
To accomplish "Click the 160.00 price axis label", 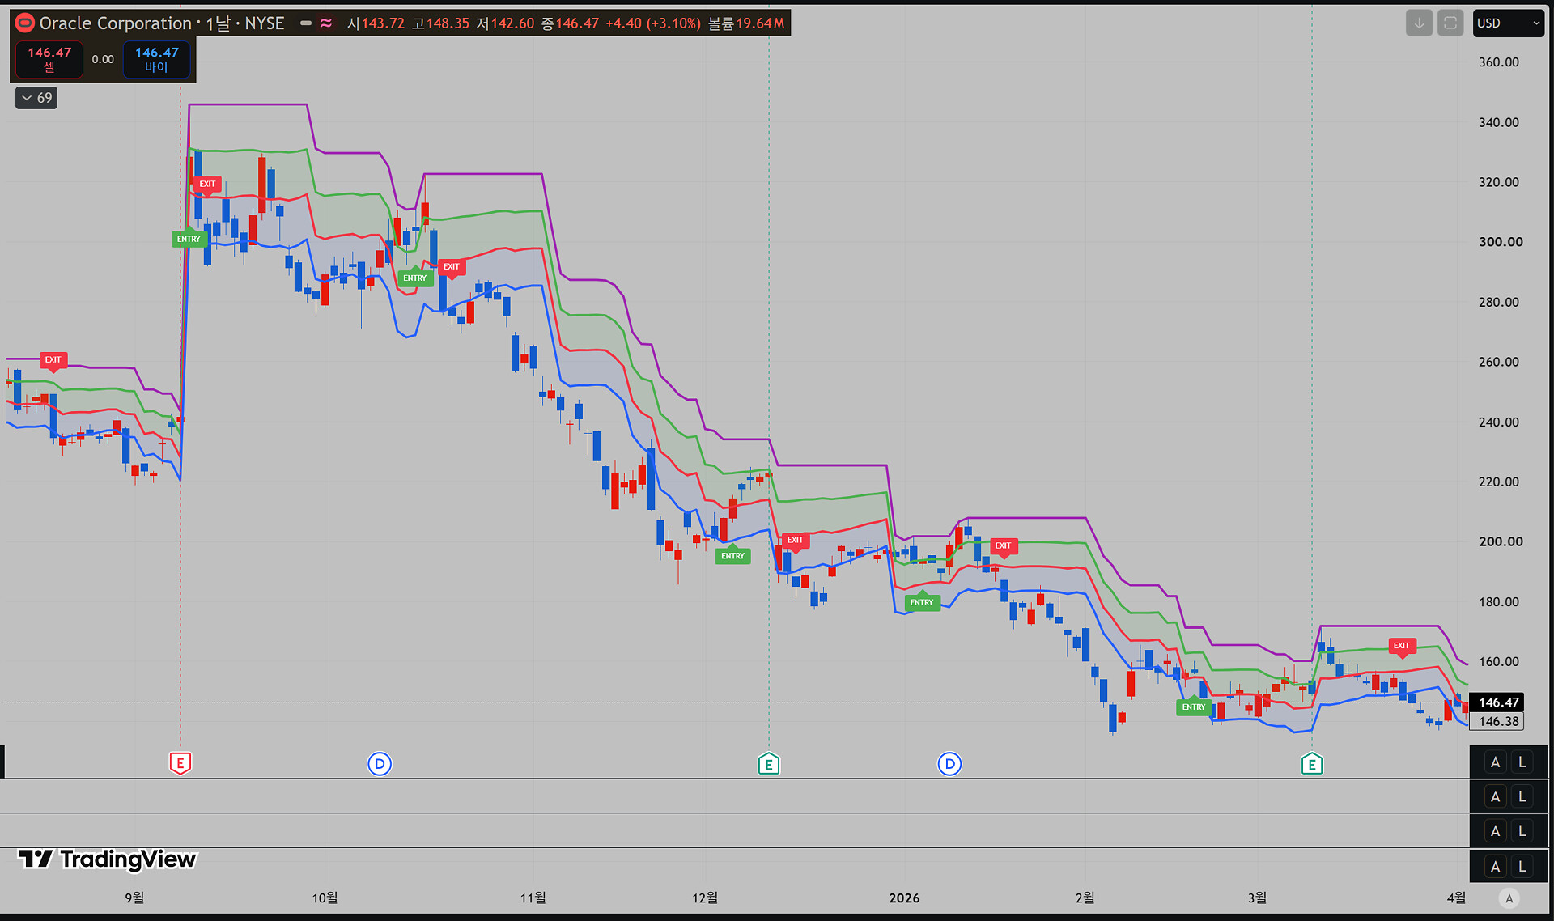I will click(1499, 661).
